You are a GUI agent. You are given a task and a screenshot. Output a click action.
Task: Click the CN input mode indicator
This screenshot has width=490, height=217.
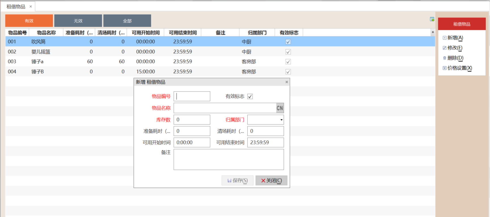pos(280,108)
